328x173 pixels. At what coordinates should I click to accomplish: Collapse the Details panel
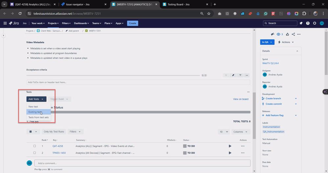[297, 51]
